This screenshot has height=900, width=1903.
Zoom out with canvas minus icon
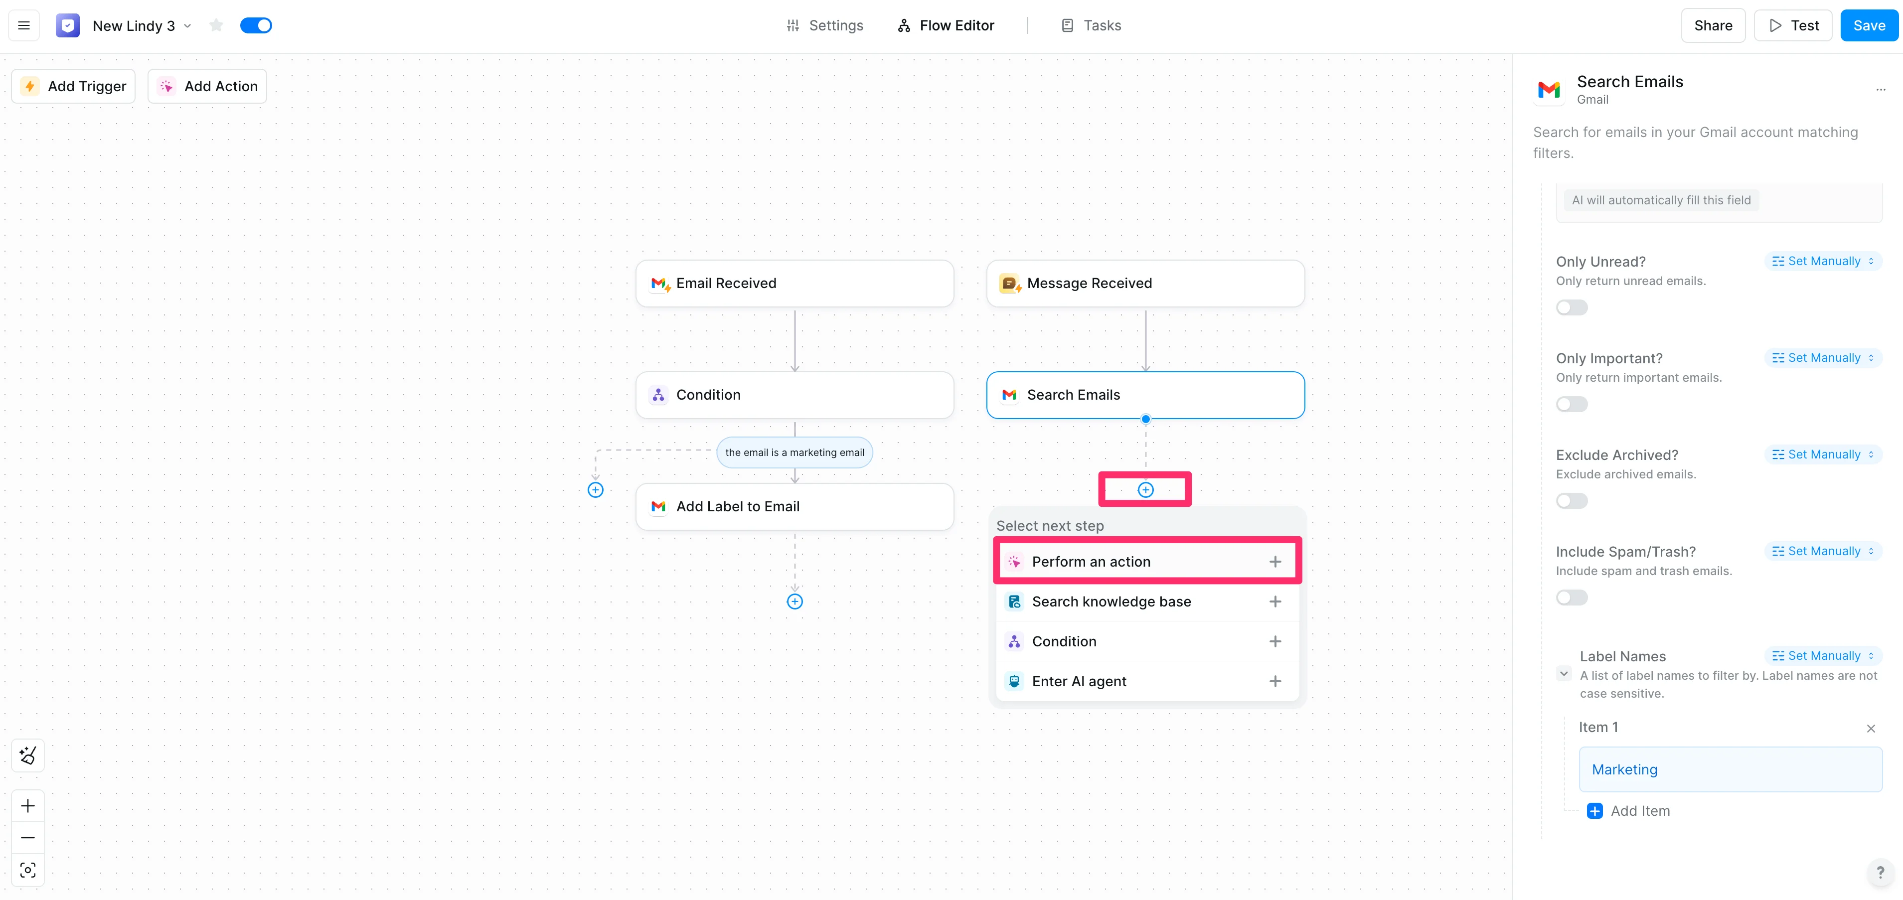coord(28,837)
